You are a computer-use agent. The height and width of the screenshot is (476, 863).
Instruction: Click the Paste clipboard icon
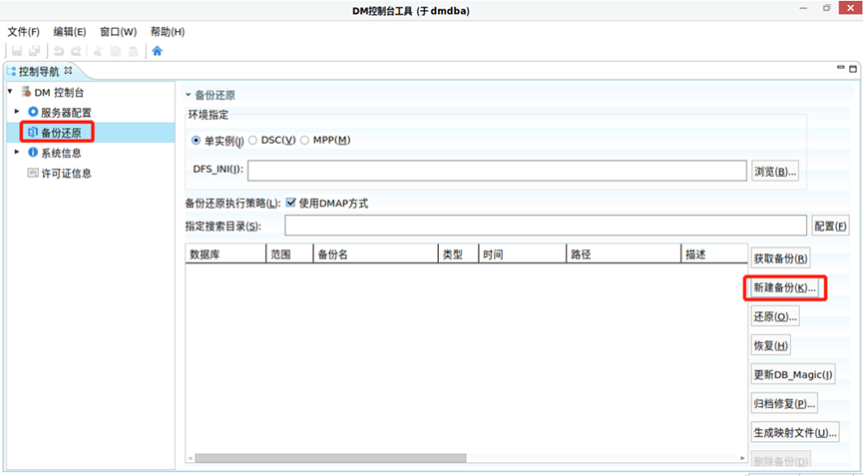(134, 51)
